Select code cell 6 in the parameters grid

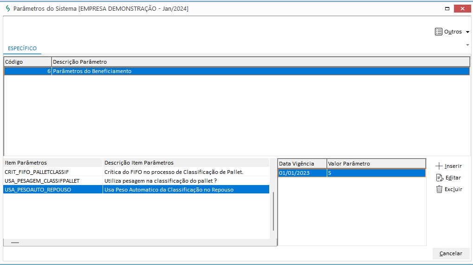pos(28,71)
